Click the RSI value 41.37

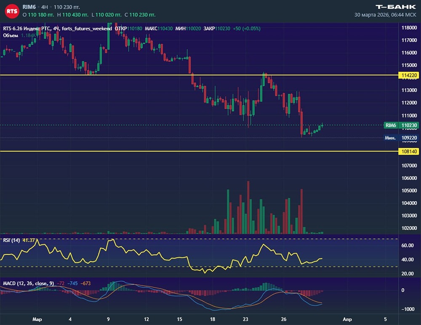pyautogui.click(x=29, y=240)
